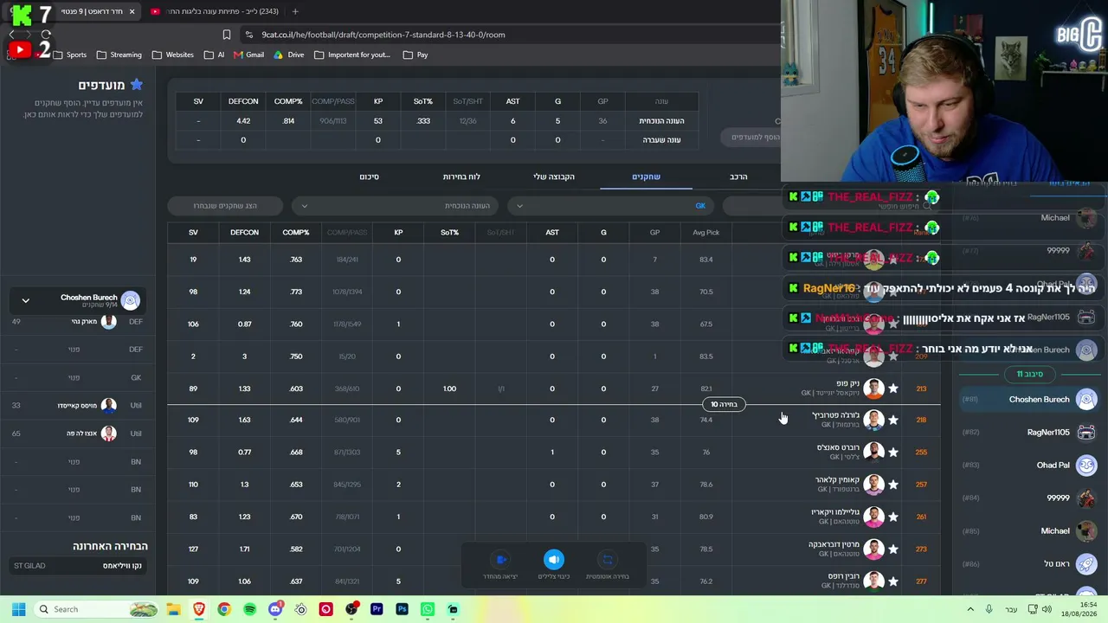The image size is (1108, 623).
Task: Sort players by the SV column
Action: click(193, 232)
